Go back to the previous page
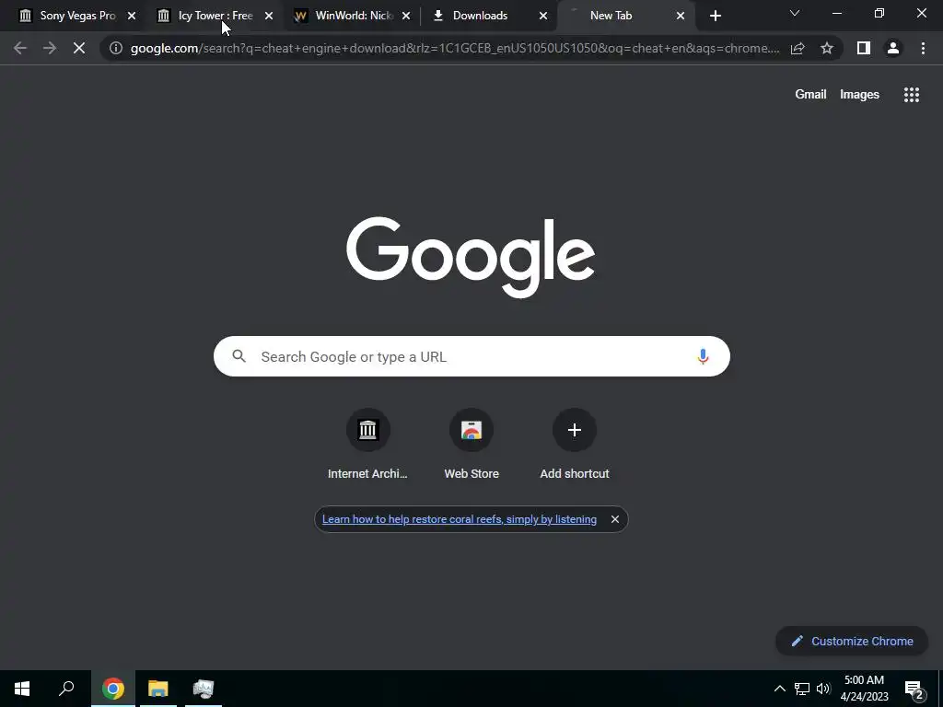The image size is (943, 707). pos(20,48)
